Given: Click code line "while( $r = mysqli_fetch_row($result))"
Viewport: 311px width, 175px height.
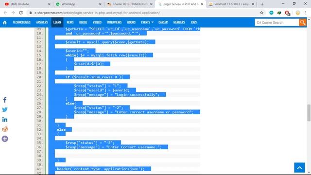Looking at the screenshot, I should pyautogui.click(x=106, y=55).
